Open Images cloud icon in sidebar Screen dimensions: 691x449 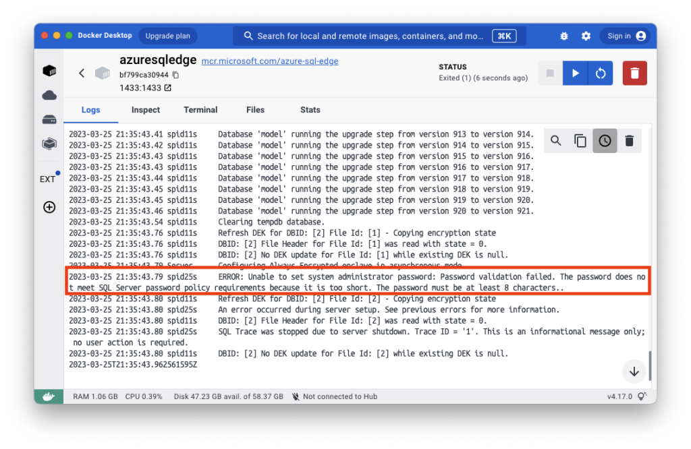(x=49, y=95)
